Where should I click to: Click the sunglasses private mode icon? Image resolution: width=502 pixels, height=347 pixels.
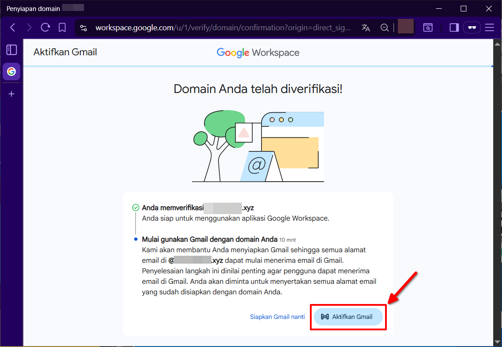pos(472,28)
